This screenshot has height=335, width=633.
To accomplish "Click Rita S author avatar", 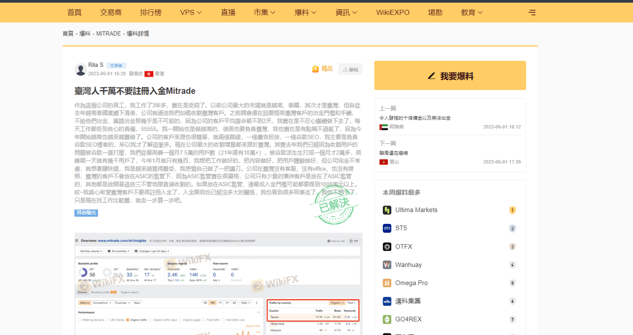I will click(x=81, y=69).
